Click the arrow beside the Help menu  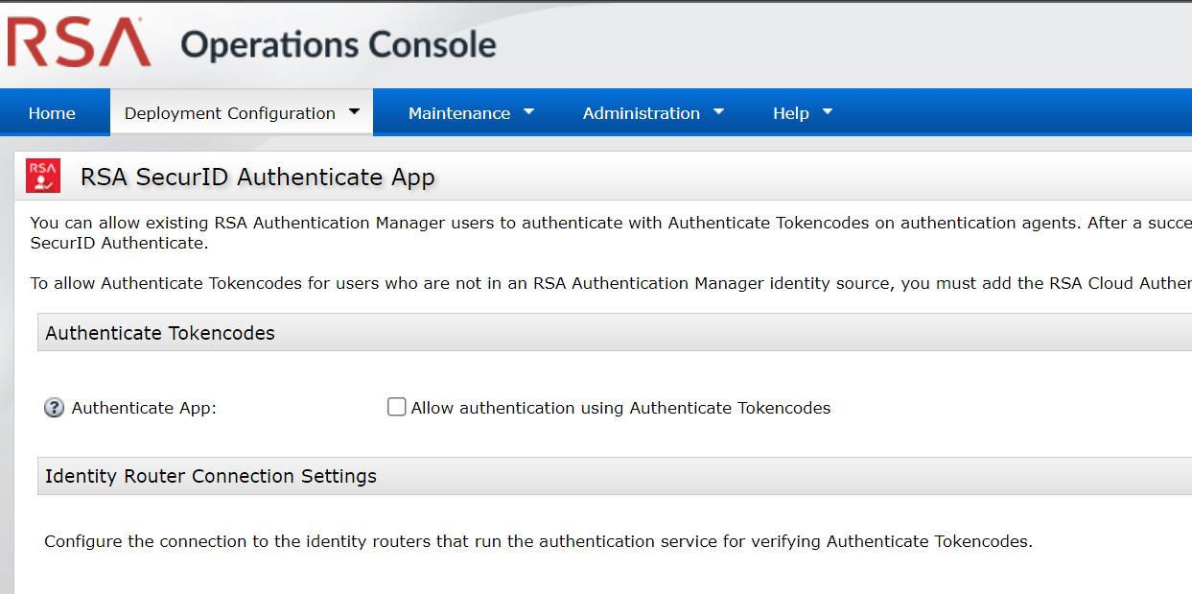click(828, 112)
